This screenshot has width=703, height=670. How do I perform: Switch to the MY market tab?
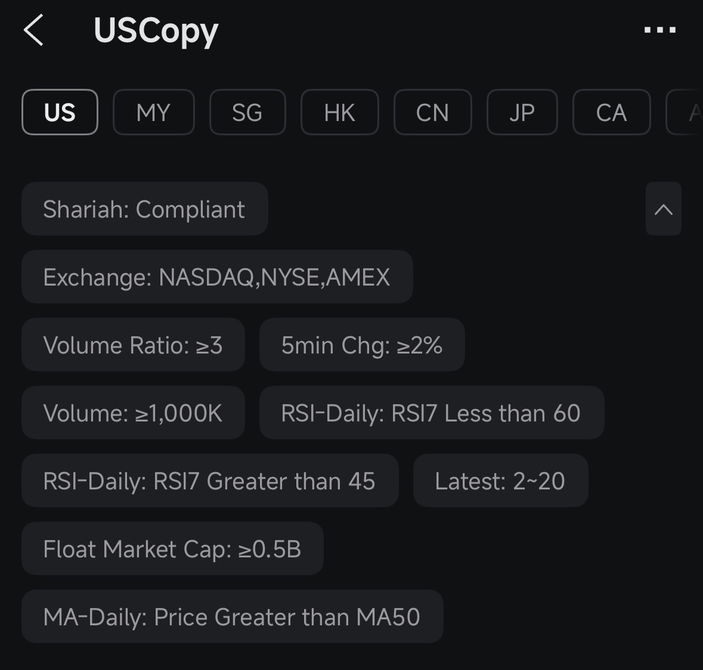coord(153,112)
